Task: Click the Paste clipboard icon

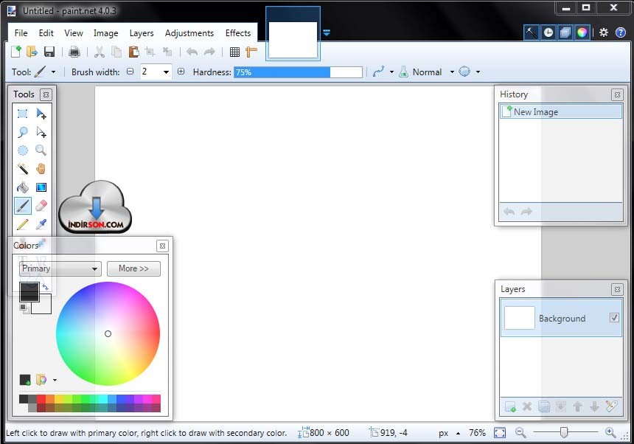Action: 133,52
